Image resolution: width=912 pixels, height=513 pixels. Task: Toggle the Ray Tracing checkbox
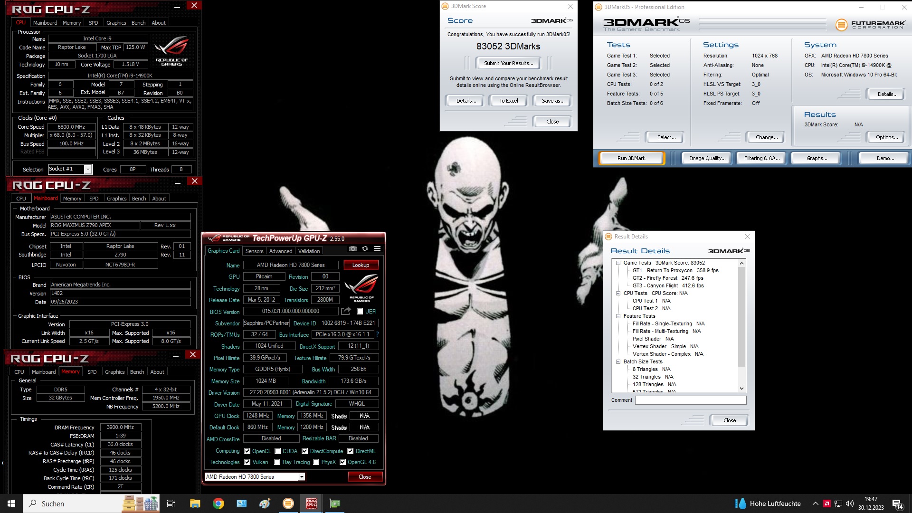[x=277, y=462]
